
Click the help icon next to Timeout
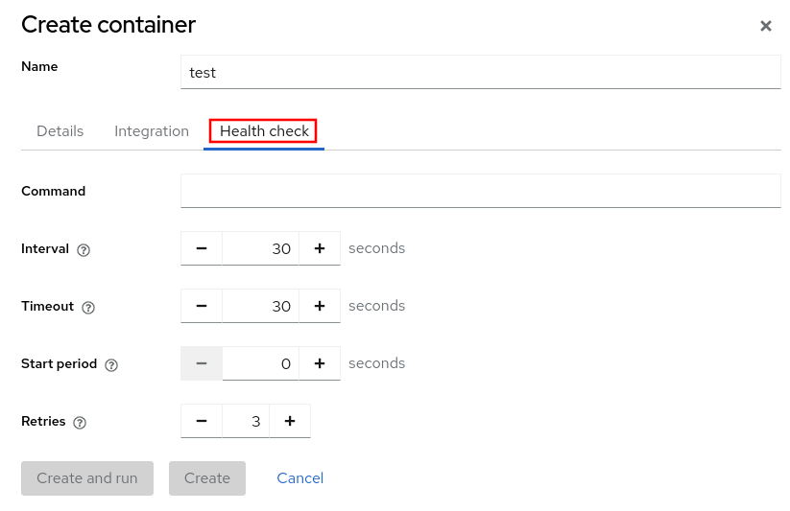click(88, 307)
